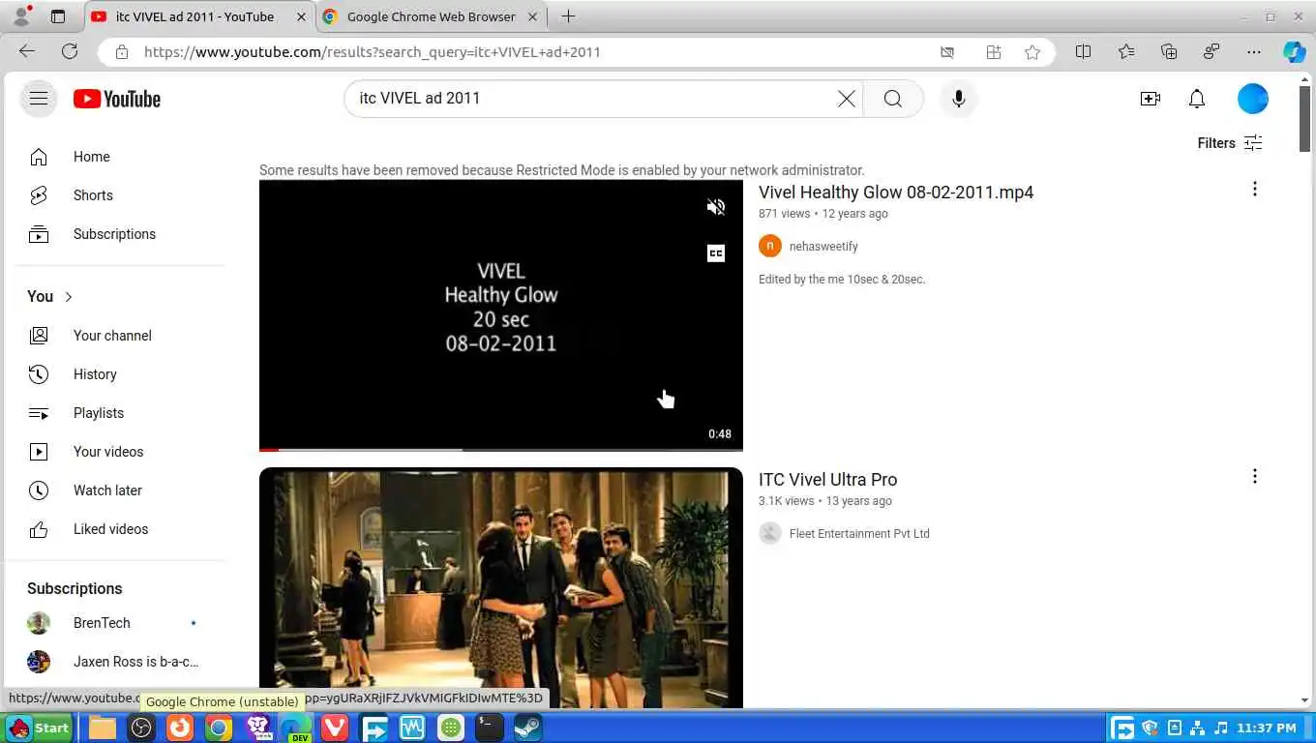Seek in the video preview progress bar
Image resolution: width=1316 pixels, height=743 pixels.
501,449
